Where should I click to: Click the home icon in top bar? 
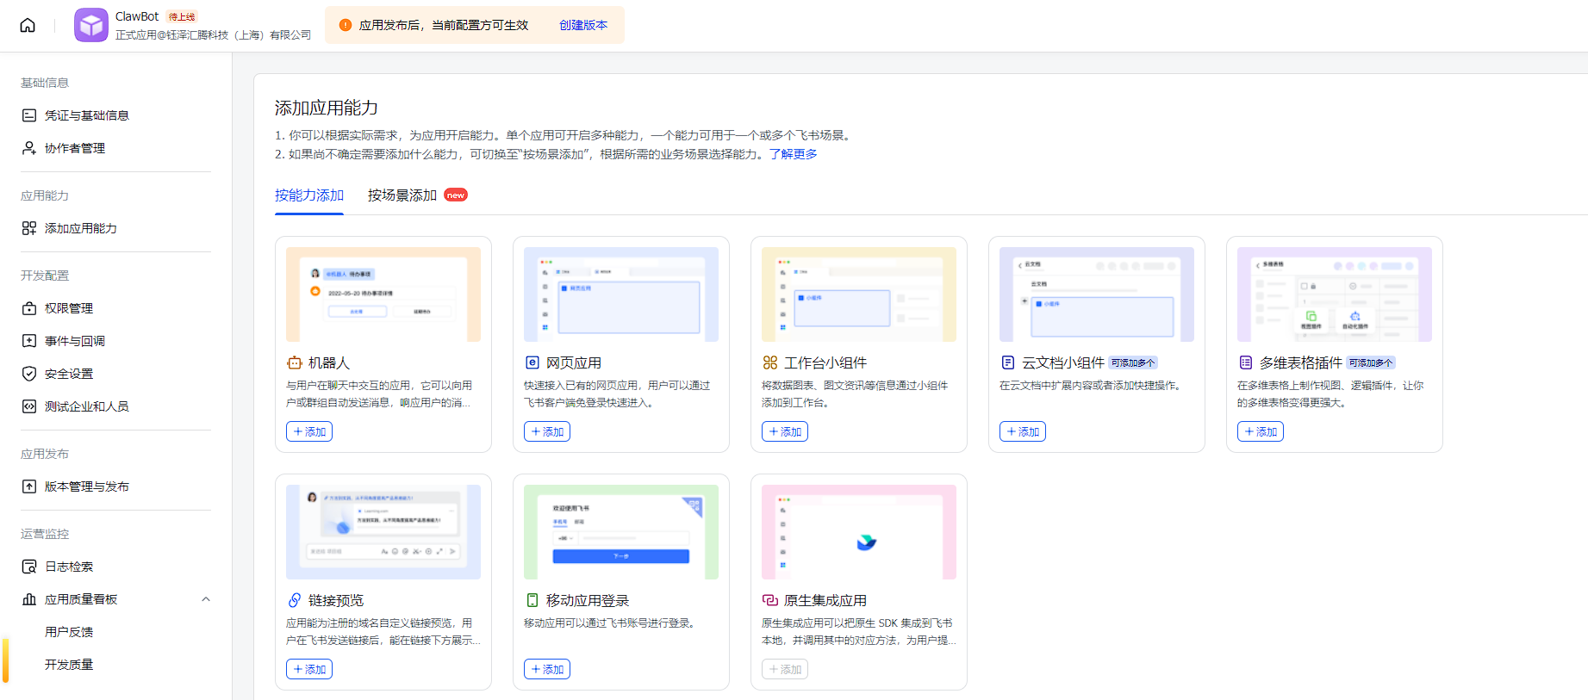[28, 25]
